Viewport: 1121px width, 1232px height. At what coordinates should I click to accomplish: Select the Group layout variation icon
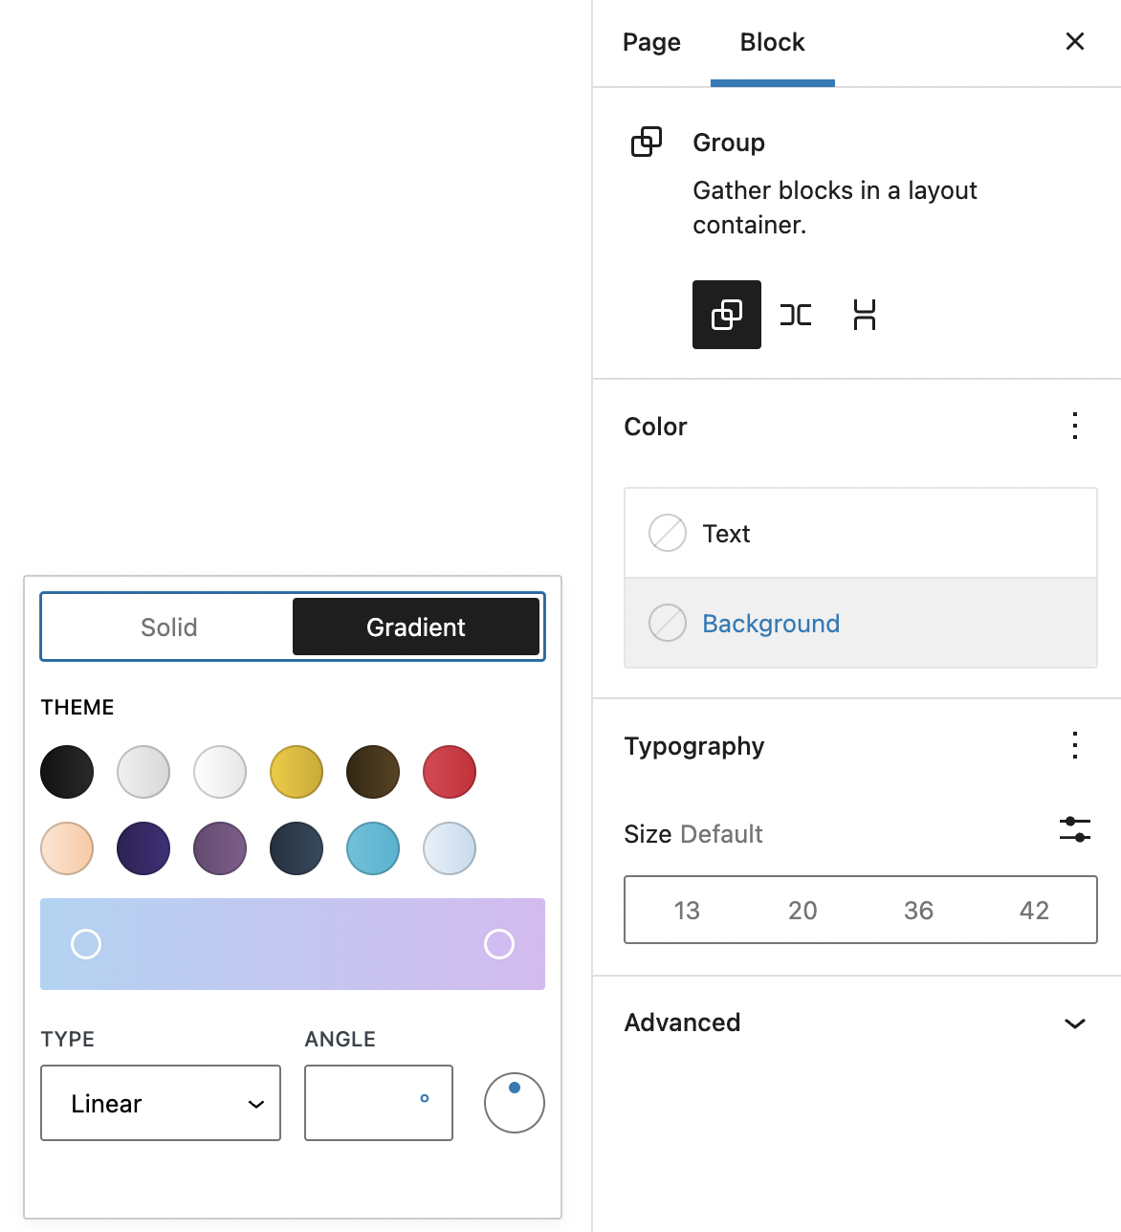(x=726, y=315)
